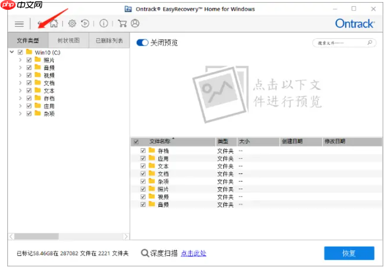Screen dimensions: 389x269
Task: Click 文本 folder icon in file list
Action: click(152, 166)
